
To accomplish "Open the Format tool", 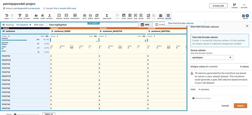I will pyautogui.click(x=36, y=16).
